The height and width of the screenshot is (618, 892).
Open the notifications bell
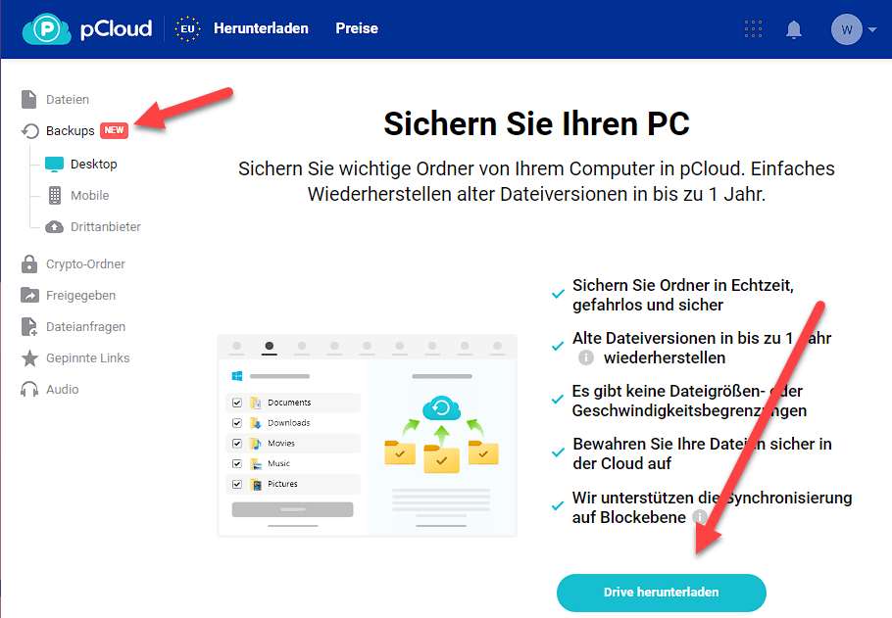coord(794,29)
